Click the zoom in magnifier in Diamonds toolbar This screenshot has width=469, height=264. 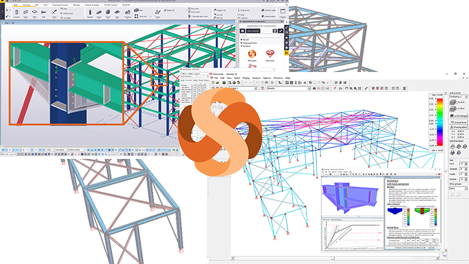click(x=351, y=88)
